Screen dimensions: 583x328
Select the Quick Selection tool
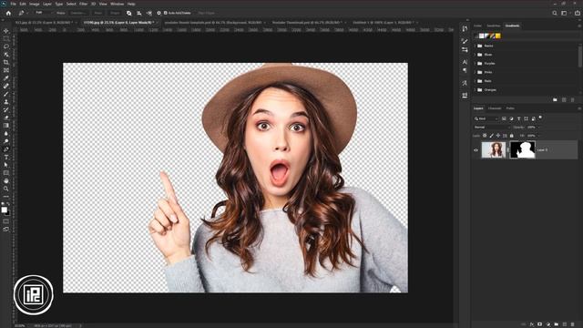coord(6,55)
